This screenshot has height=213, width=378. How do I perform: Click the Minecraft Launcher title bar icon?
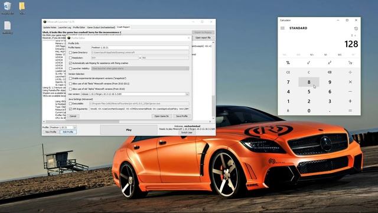(x=45, y=22)
